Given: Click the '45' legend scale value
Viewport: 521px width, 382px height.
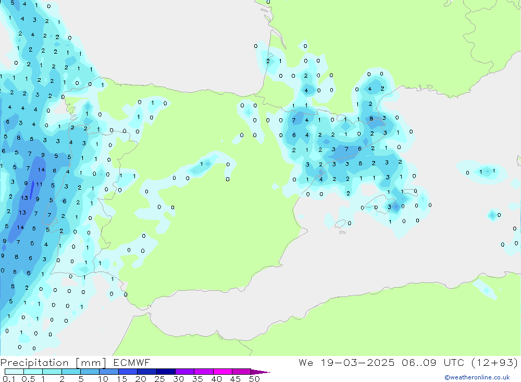Looking at the screenshot, I should coord(235,379).
